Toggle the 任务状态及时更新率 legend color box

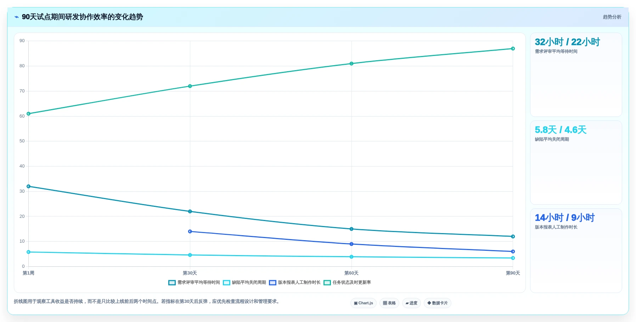(327, 283)
